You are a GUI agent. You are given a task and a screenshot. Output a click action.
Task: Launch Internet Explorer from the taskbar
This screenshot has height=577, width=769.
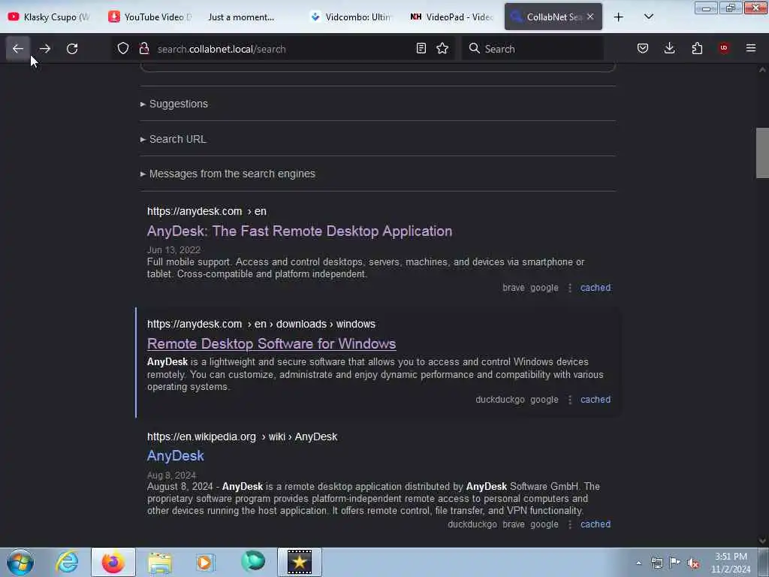click(x=67, y=562)
